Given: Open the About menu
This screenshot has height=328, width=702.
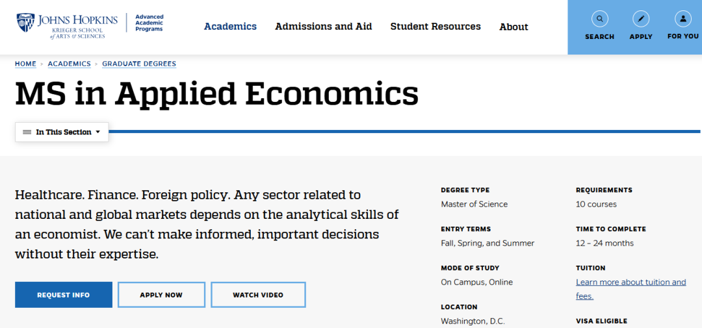Looking at the screenshot, I should [x=513, y=27].
